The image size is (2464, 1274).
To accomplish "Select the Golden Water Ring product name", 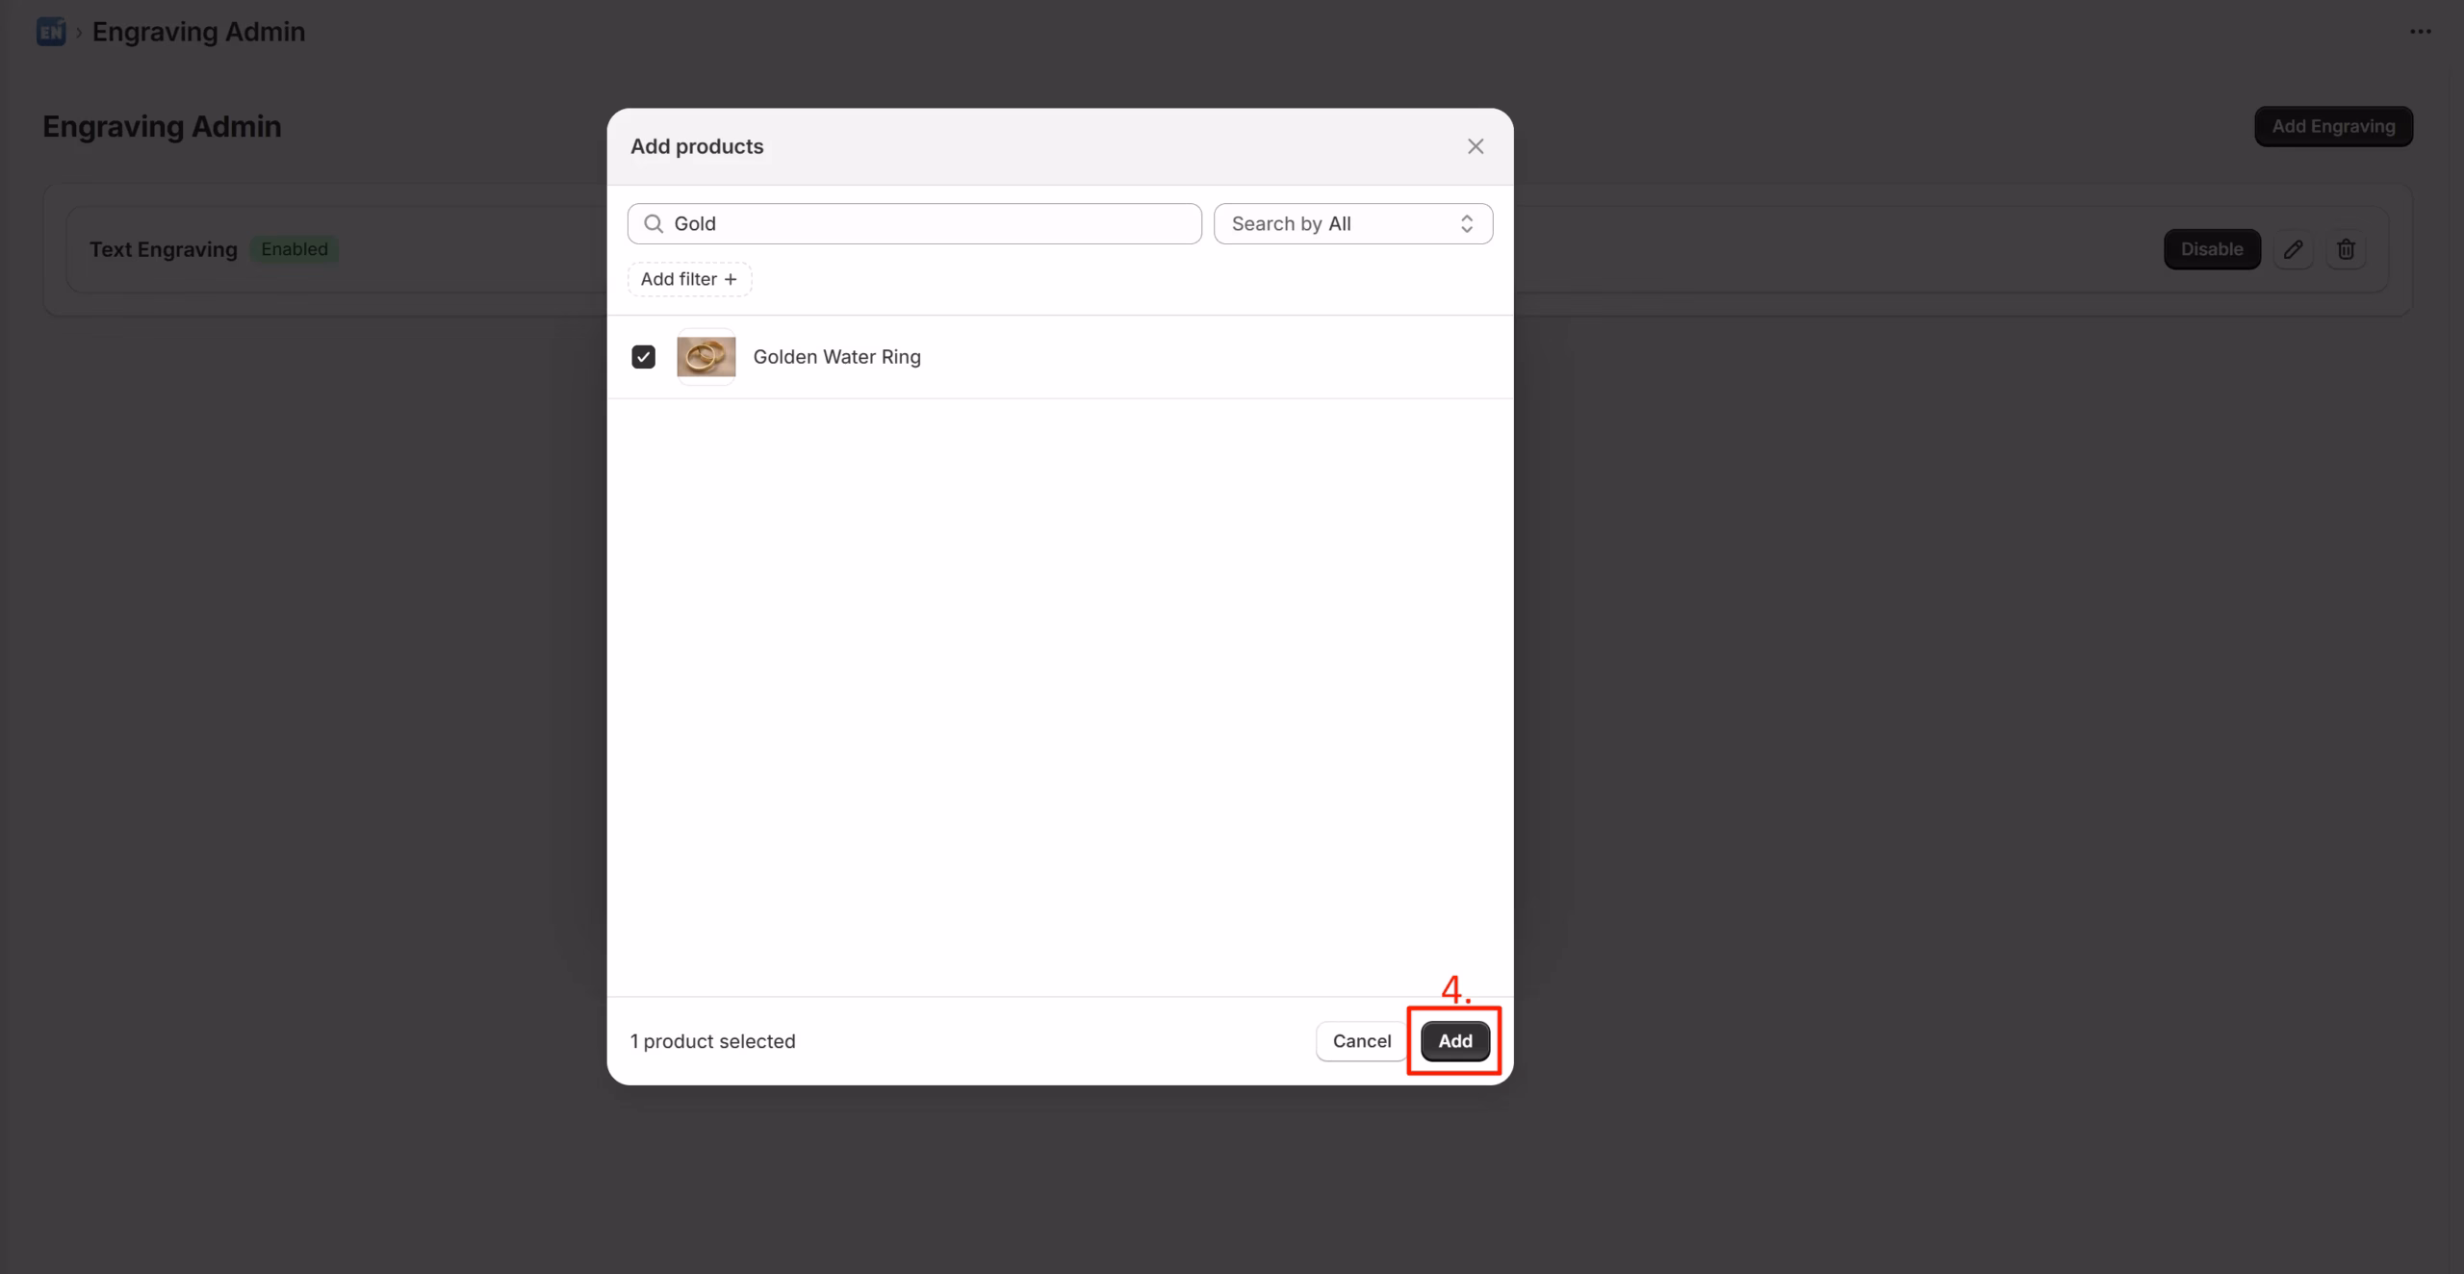I will [835, 357].
